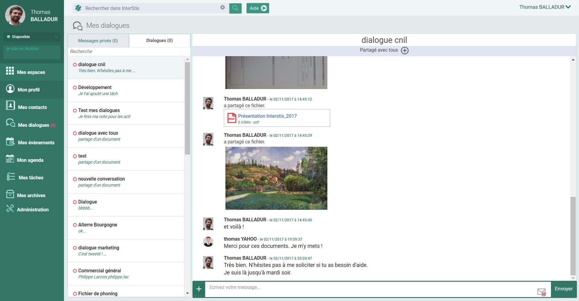Click the conversation scrollbar thumb
Viewport: 579px width, 301px height.
coord(573,236)
